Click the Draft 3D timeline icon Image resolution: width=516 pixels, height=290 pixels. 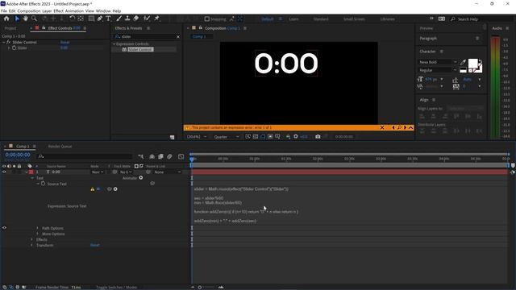pyautogui.click(x=152, y=156)
